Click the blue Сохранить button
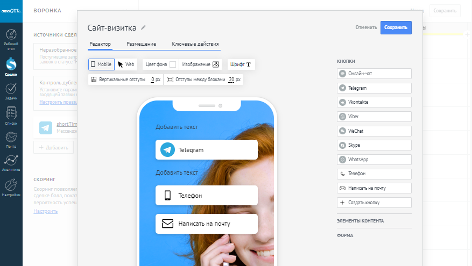This screenshot has height=266, width=472. pyautogui.click(x=396, y=27)
